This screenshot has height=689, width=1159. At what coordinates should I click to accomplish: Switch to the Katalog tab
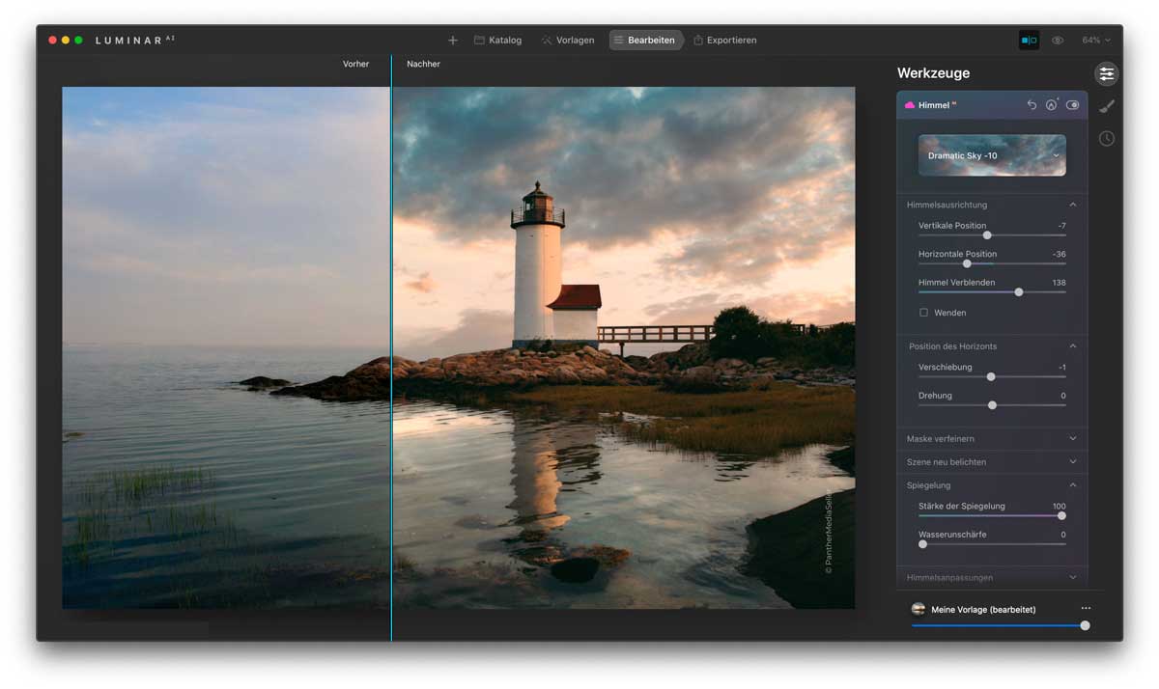click(x=498, y=41)
